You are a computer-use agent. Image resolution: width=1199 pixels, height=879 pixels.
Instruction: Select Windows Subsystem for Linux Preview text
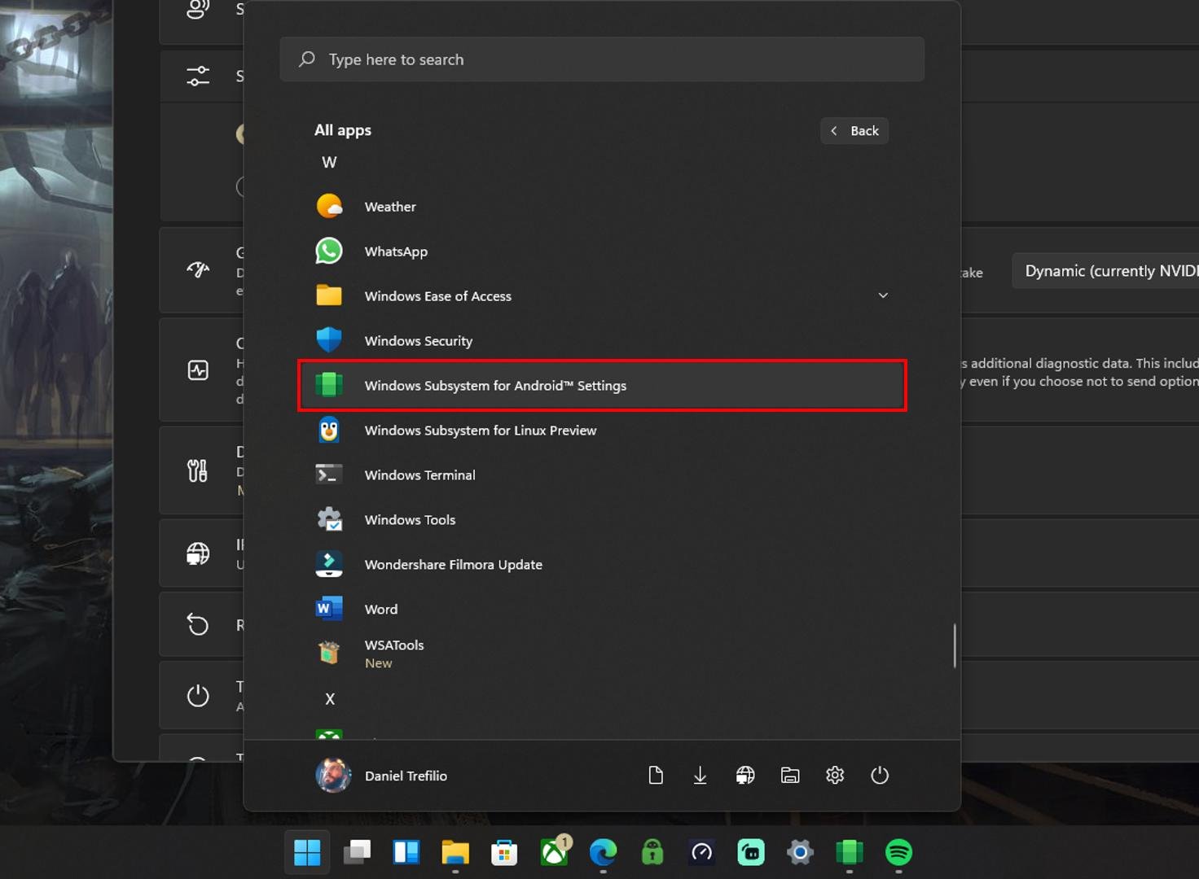(x=481, y=431)
